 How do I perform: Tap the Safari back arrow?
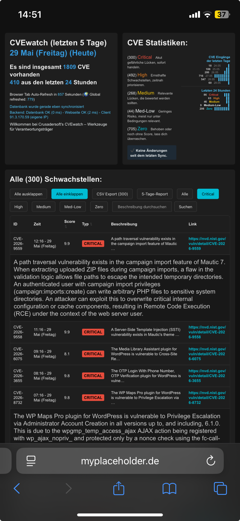pyautogui.click(x=17, y=488)
